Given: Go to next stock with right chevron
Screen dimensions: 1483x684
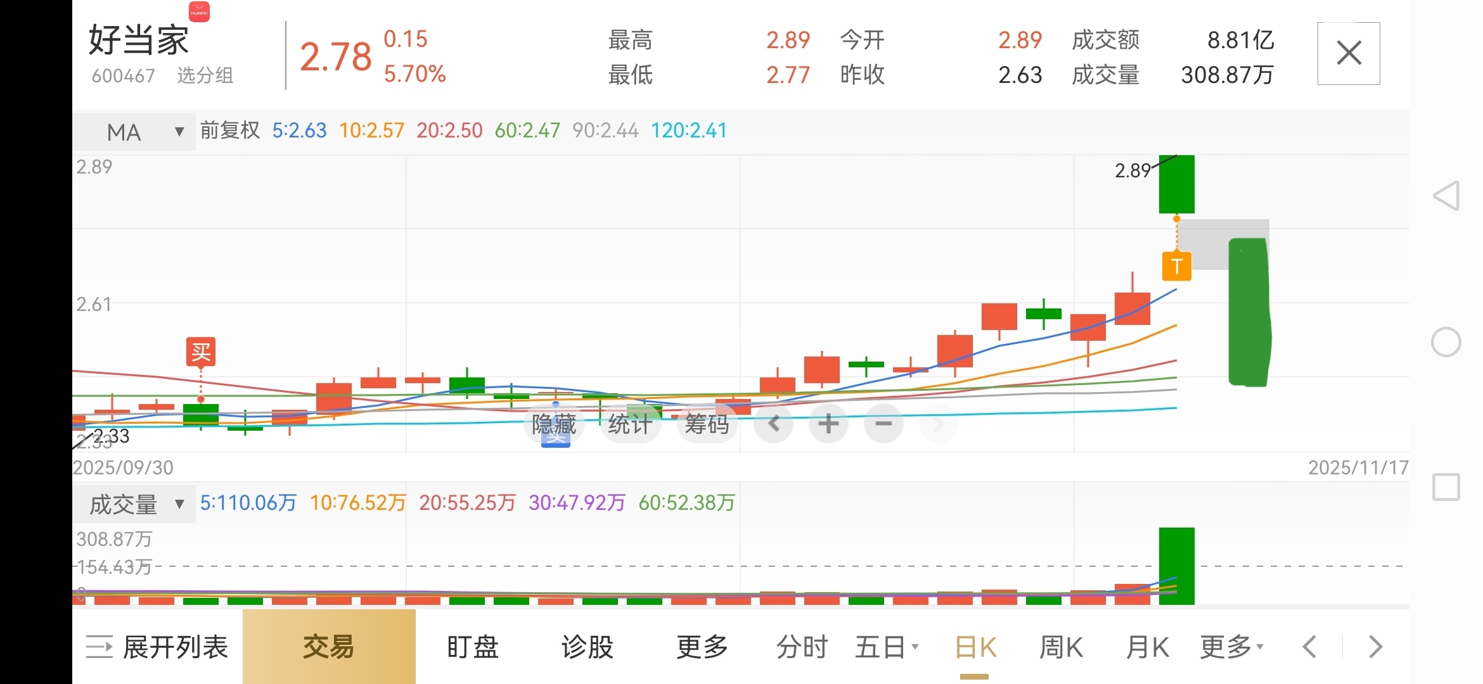Looking at the screenshot, I should [x=1375, y=647].
